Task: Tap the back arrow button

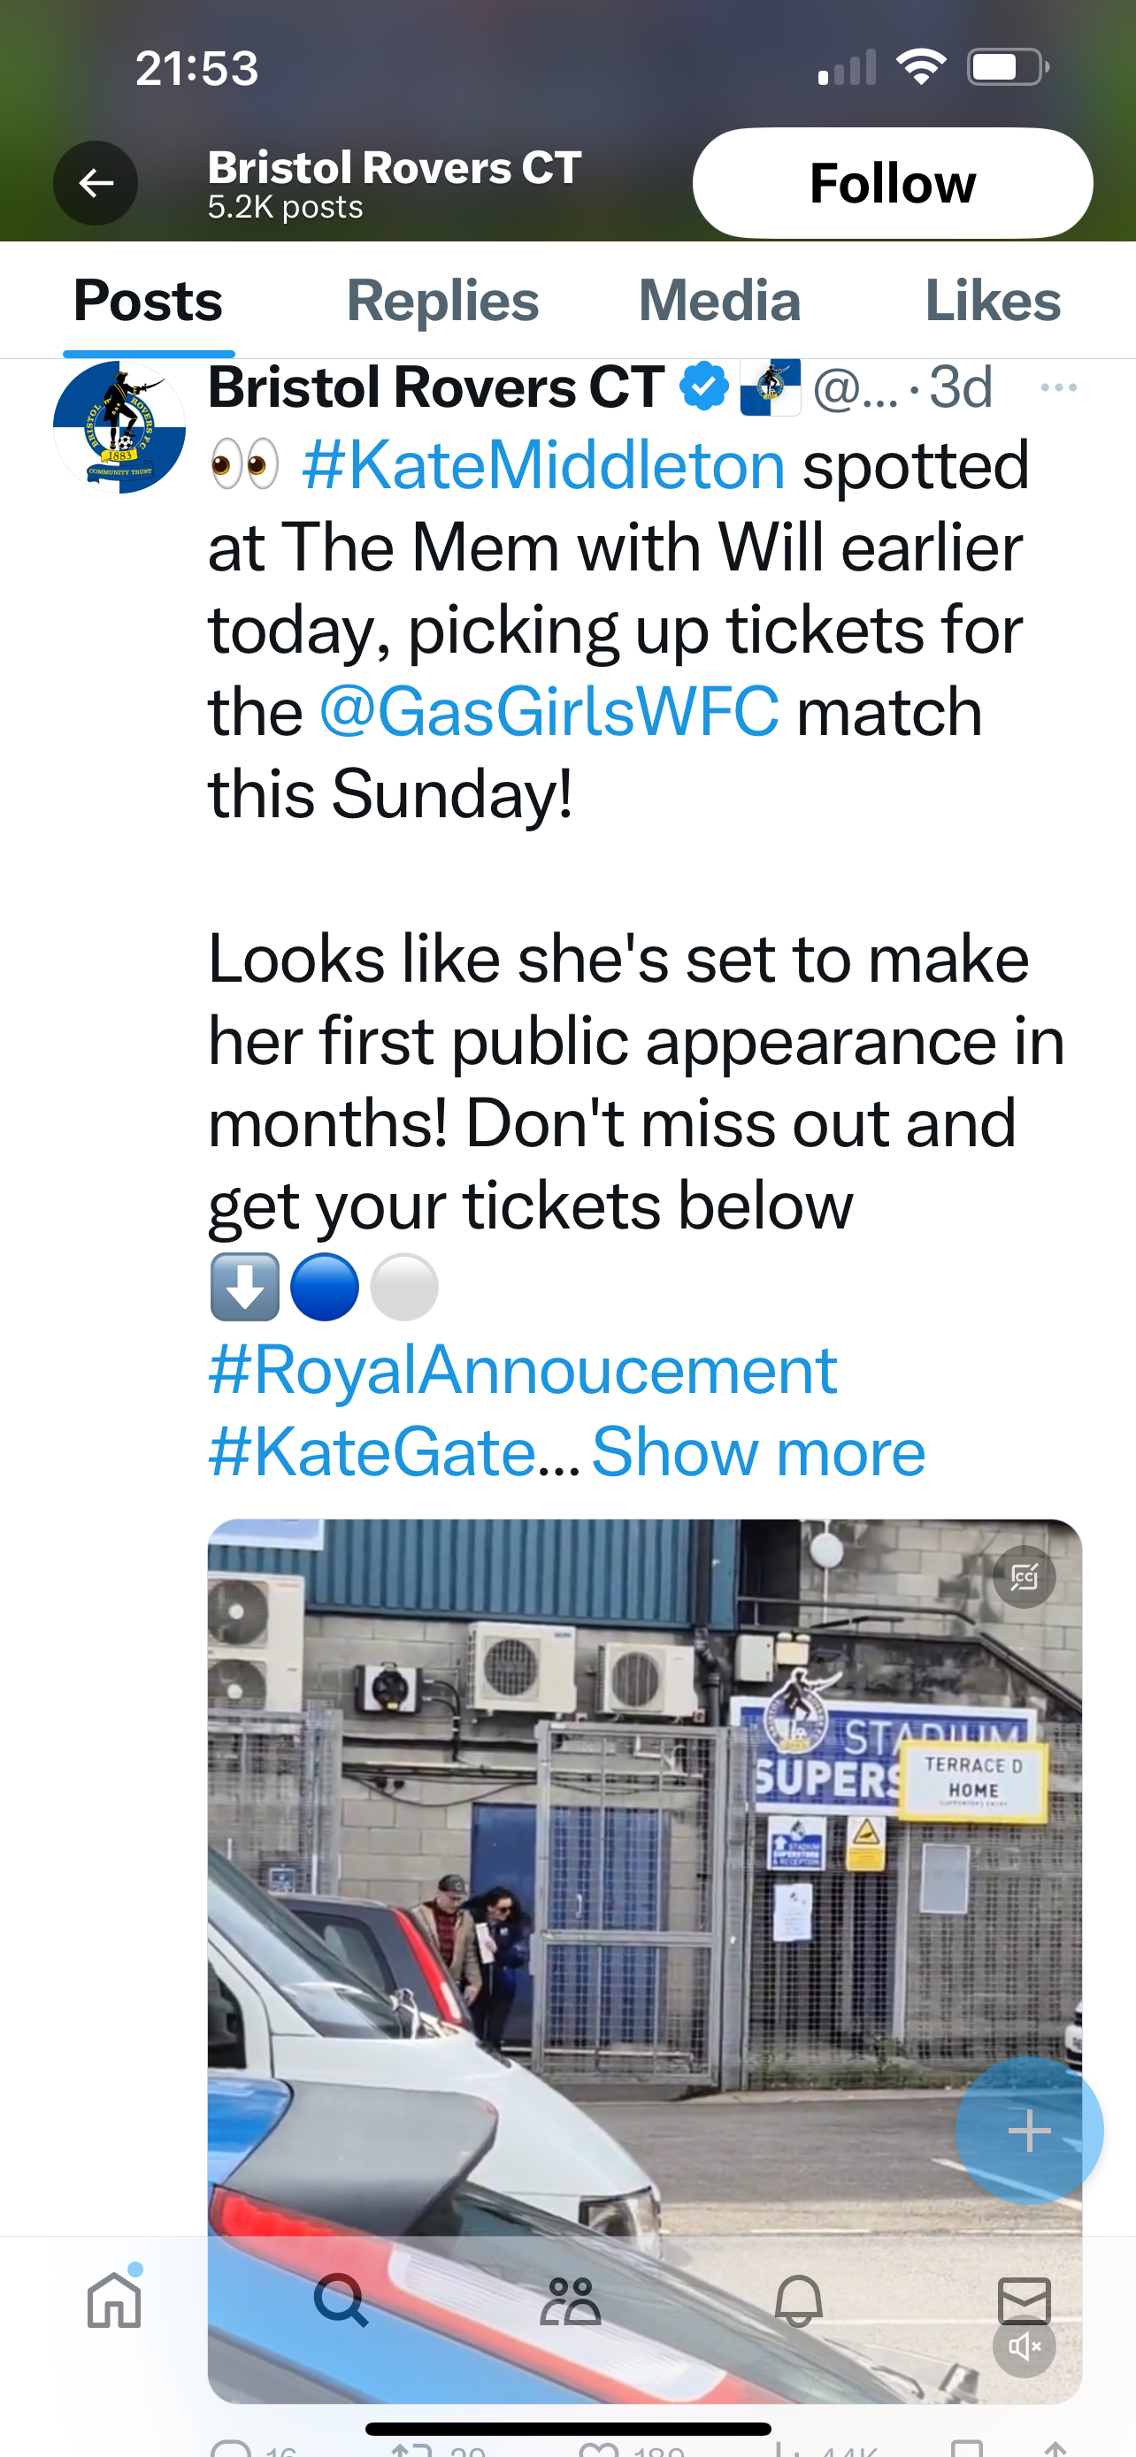Action: coord(96,183)
